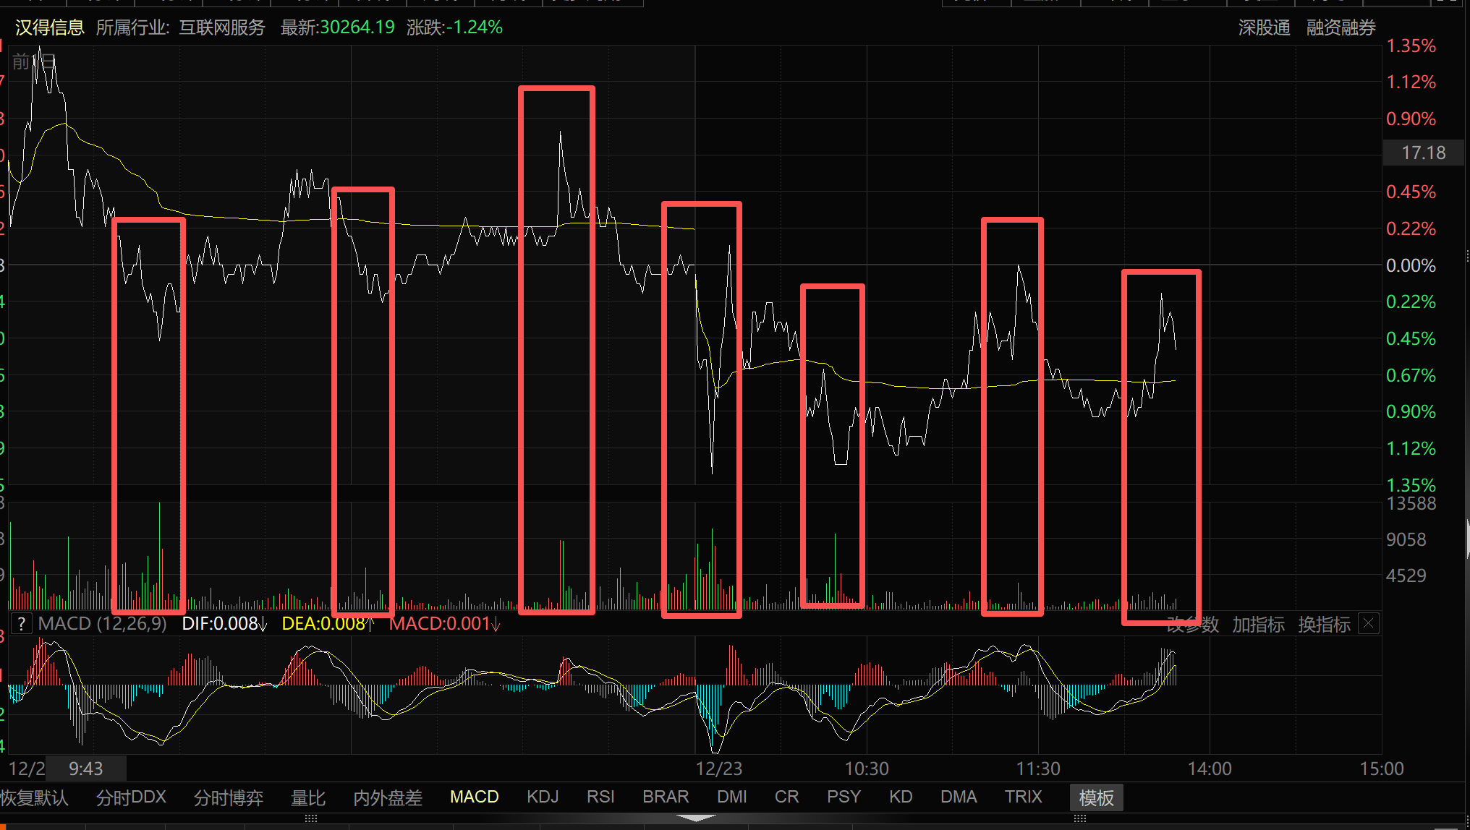Open 换指标 to change the indicator
This screenshot has width=1470, height=830.
point(1324,624)
